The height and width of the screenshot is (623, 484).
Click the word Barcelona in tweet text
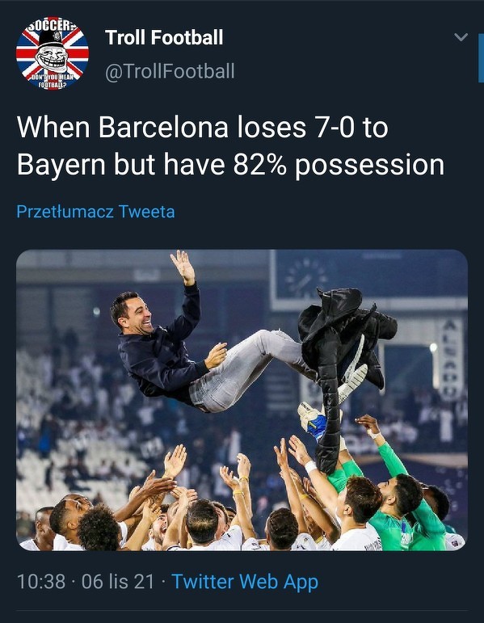click(x=163, y=127)
